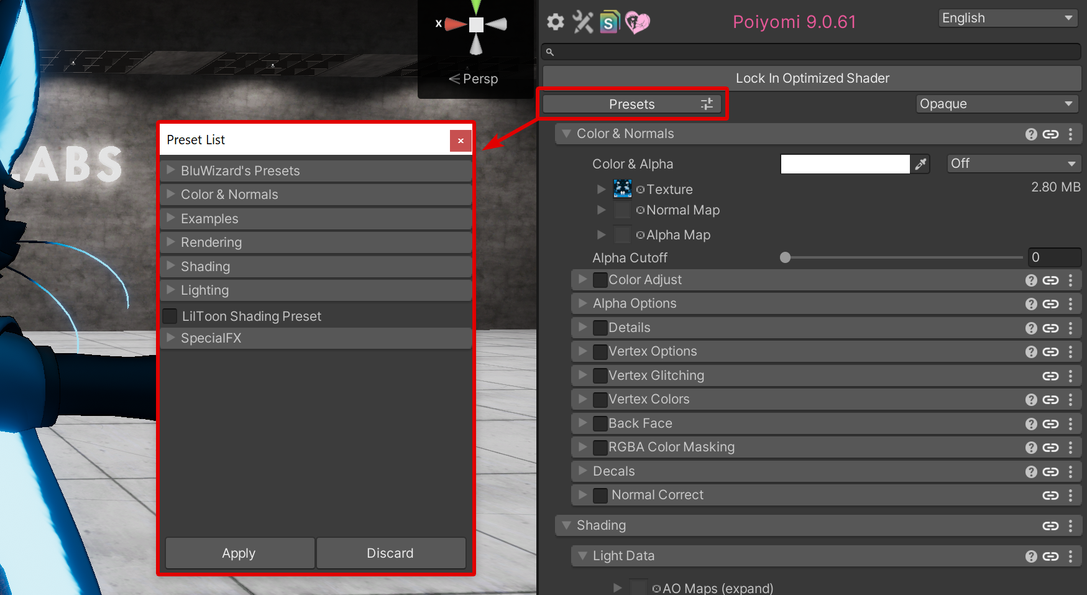Enable the Back Face checkbox

tap(600, 423)
